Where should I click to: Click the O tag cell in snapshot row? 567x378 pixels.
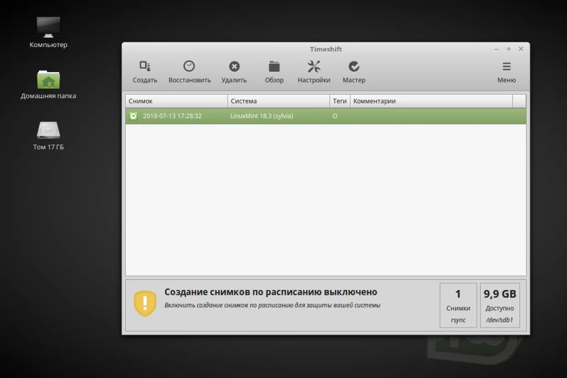335,116
